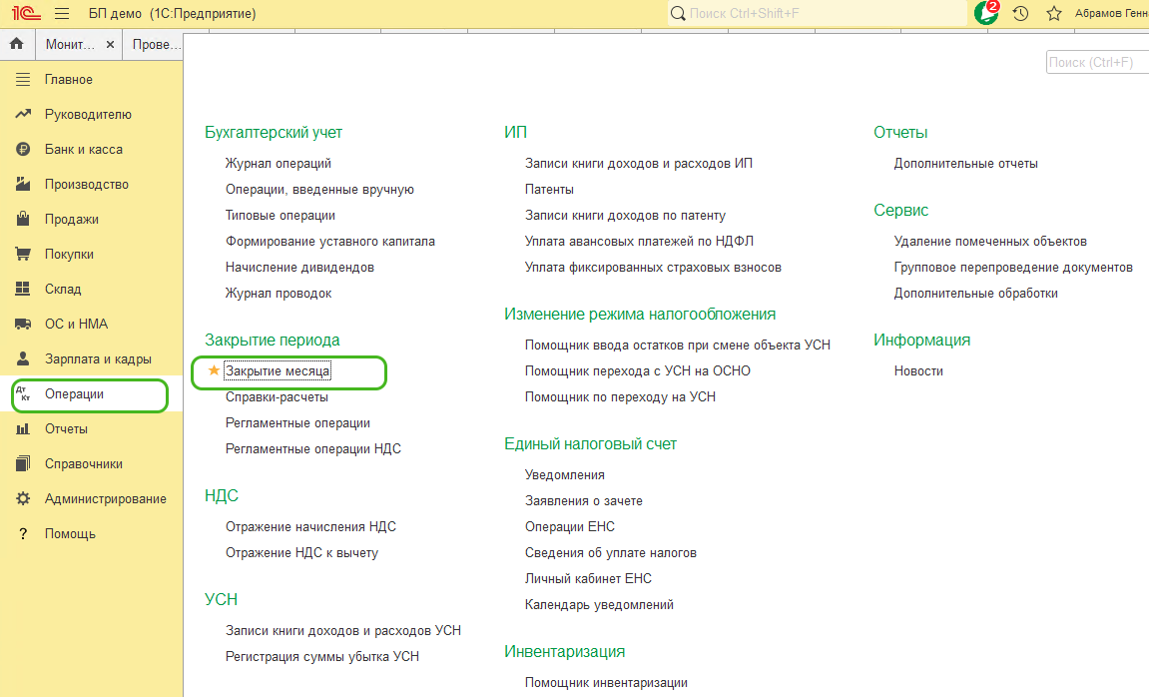Switch to the Прове... tab

(157, 45)
